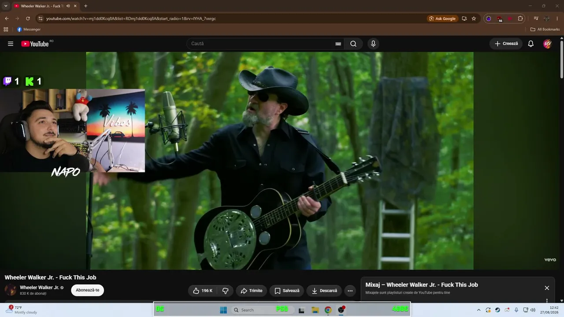
Task: Expand the tab search dropdown arrow
Action: click(x=6, y=6)
